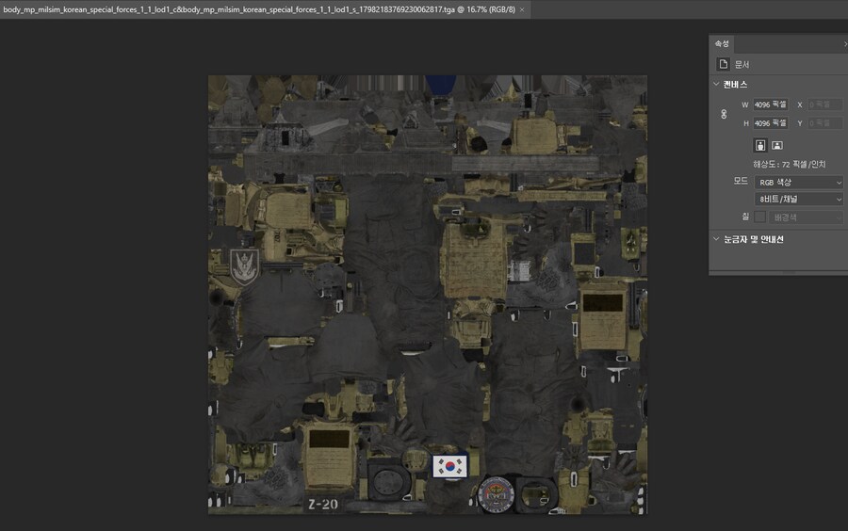Click the 문서 label
Screen dimensions: 848x531
click(742, 64)
